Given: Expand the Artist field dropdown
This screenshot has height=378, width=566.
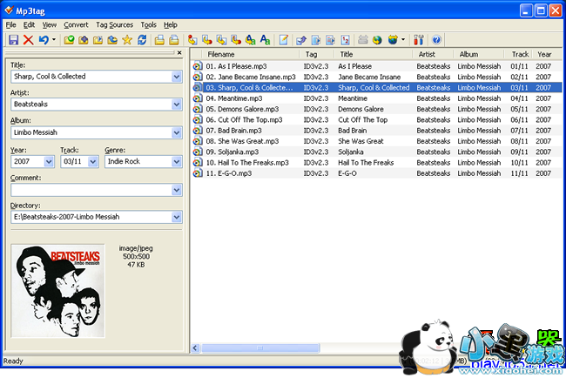Looking at the screenshot, I should point(177,105).
